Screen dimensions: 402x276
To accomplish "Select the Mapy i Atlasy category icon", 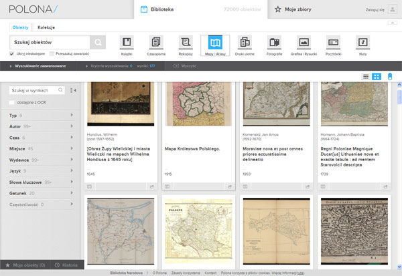I will click(215, 42).
